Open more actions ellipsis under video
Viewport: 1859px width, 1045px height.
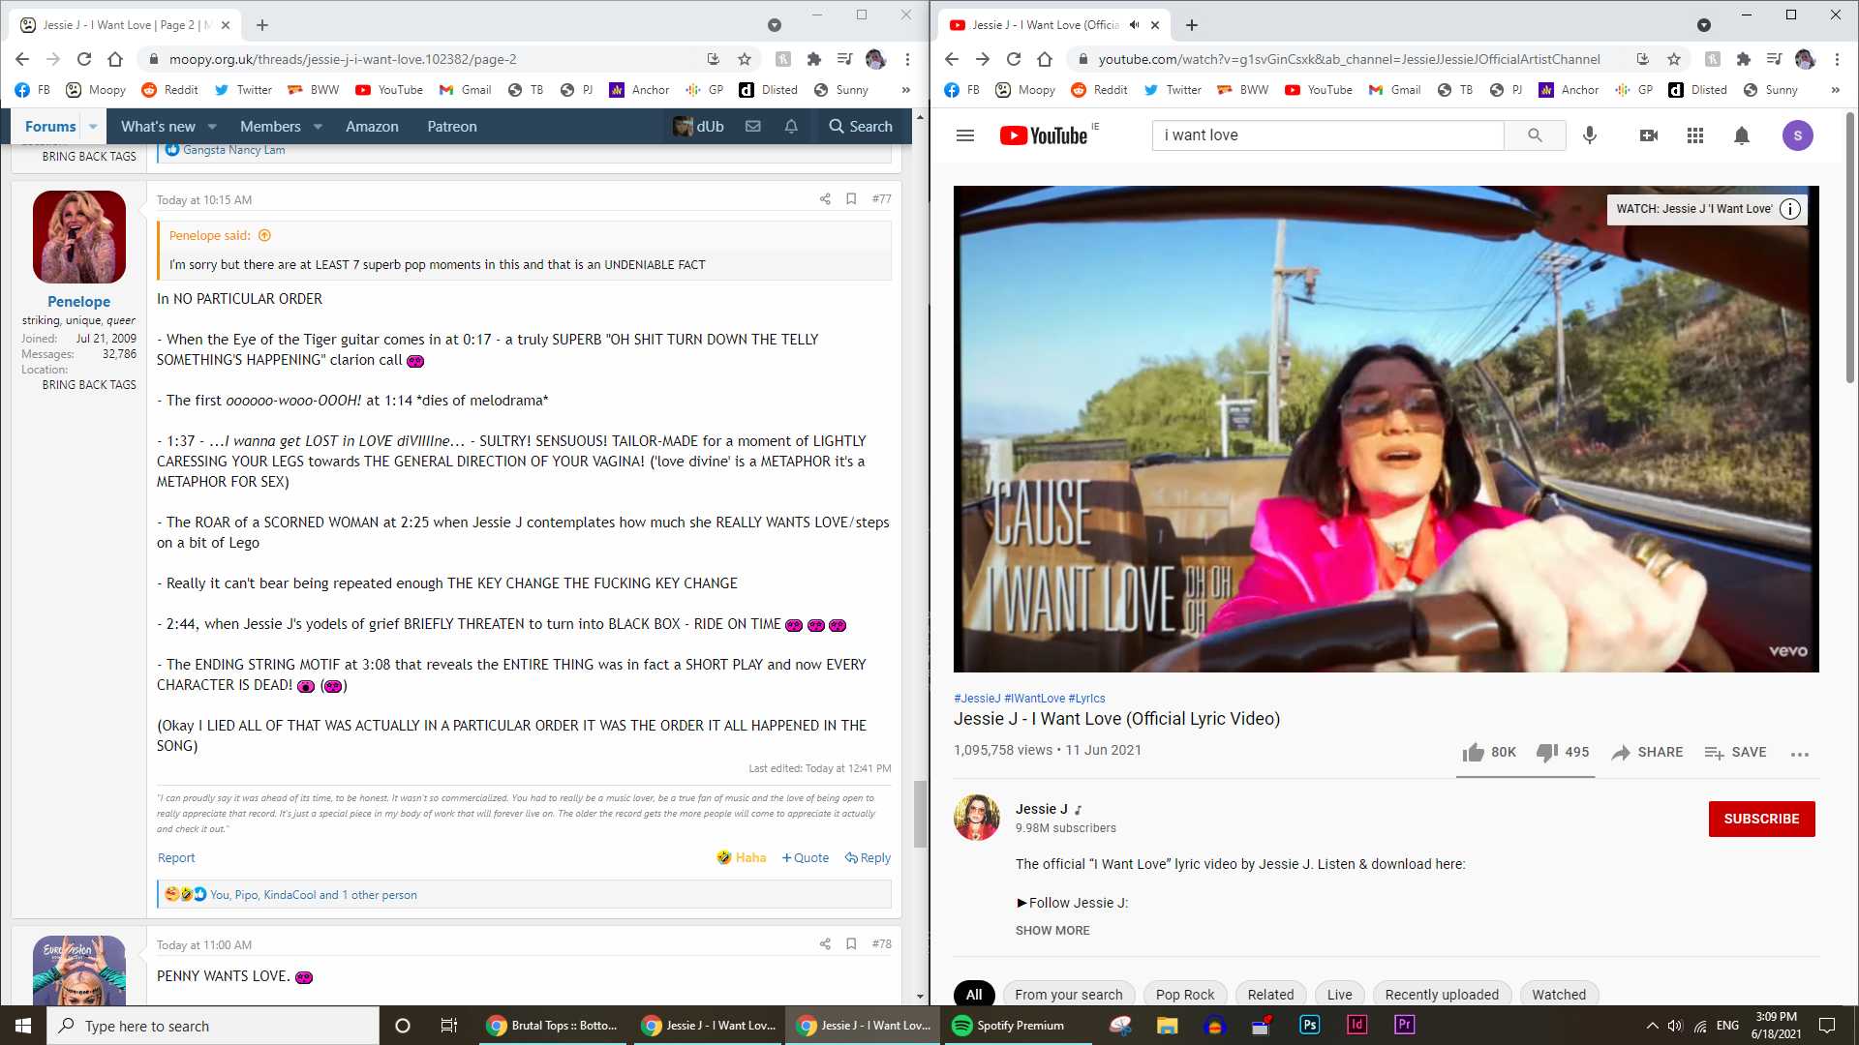pos(1800,754)
